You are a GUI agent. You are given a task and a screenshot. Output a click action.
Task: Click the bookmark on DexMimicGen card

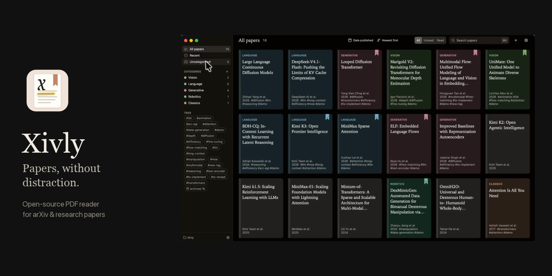click(426, 181)
